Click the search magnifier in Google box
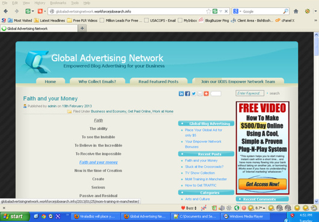 [x=285, y=11]
